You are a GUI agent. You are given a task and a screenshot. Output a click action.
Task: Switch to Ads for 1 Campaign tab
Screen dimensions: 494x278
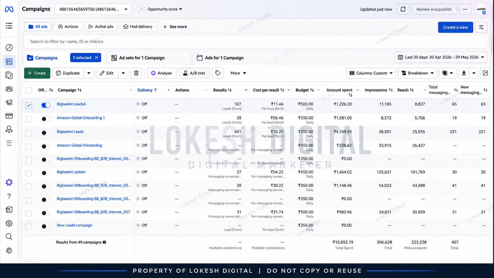220,58
